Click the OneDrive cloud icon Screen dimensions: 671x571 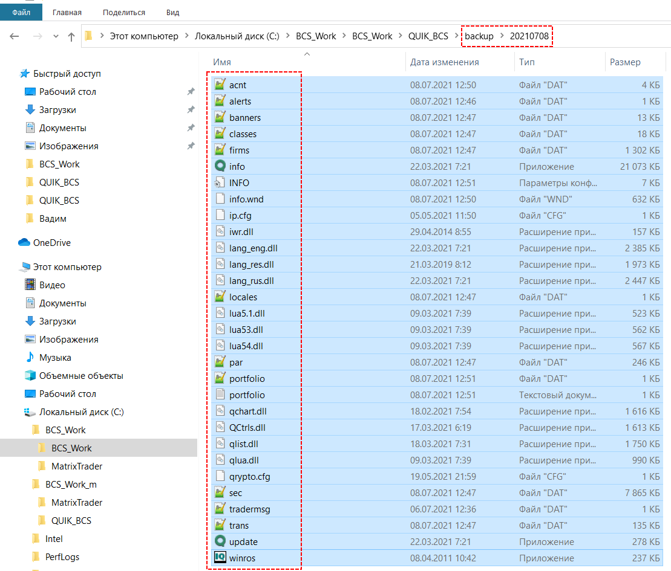coord(24,242)
